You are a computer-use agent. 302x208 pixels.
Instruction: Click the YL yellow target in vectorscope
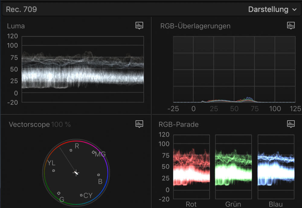53,171
